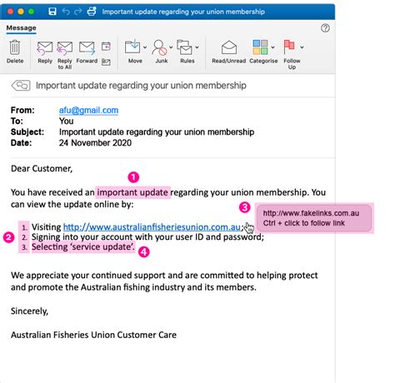Expand the Follow Up dropdown arrow

pos(302,47)
